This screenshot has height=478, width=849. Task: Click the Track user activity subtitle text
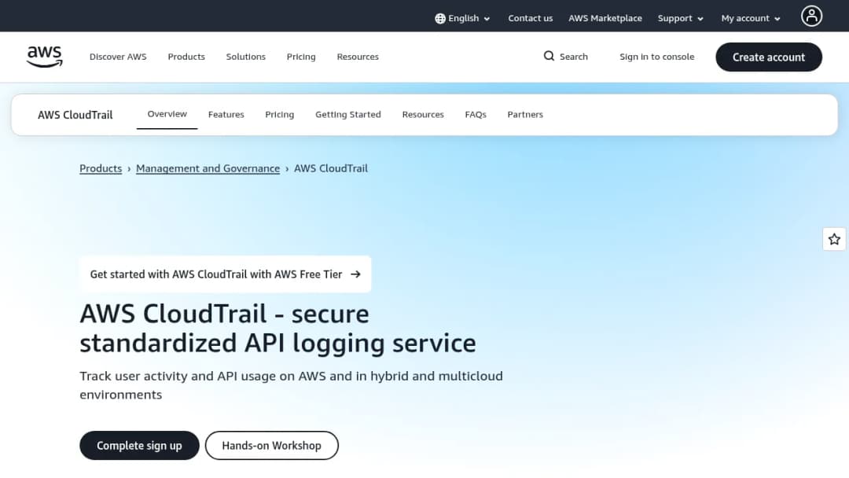(292, 385)
